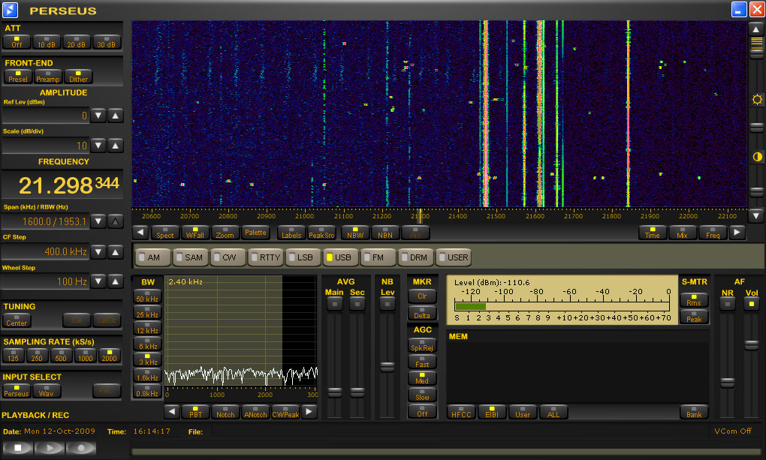The height and width of the screenshot is (460, 766).
Task: Click the Spect display button
Action: click(164, 233)
